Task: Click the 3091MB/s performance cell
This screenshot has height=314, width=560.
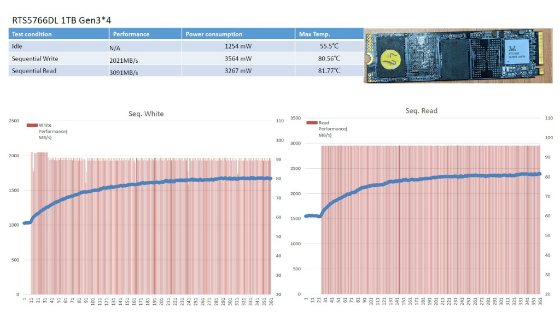Action: [145, 70]
